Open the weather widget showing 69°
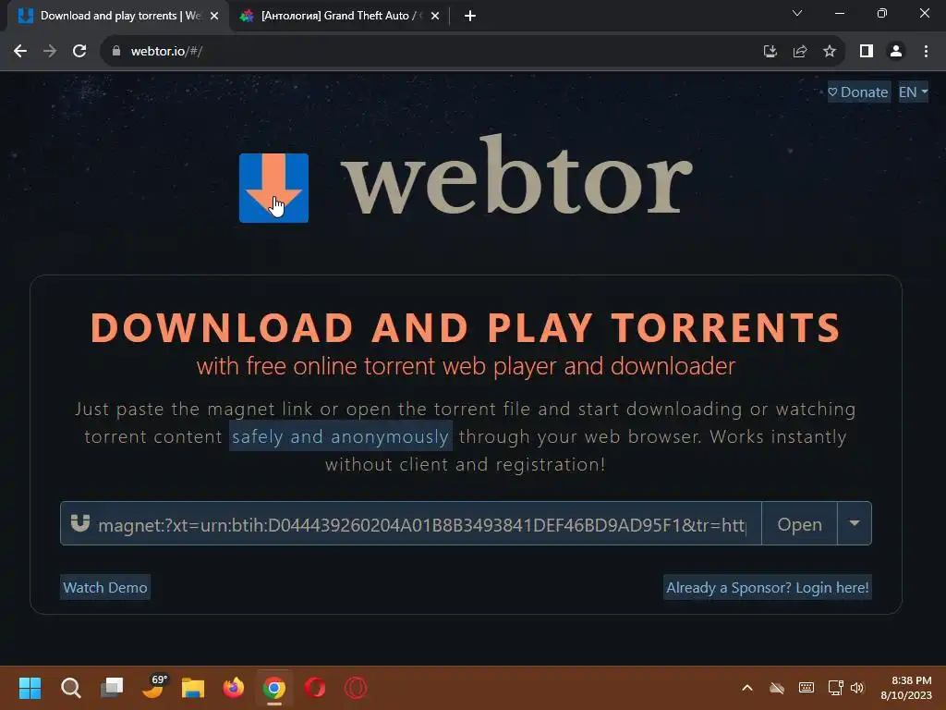This screenshot has height=710, width=946. (x=153, y=687)
